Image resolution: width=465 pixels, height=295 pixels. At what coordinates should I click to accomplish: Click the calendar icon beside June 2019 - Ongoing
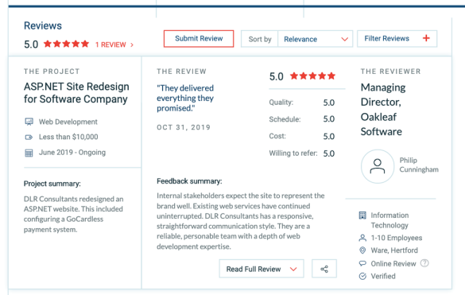(29, 153)
